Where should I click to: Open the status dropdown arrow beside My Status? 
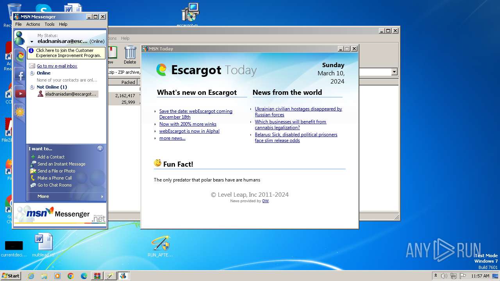point(32,41)
